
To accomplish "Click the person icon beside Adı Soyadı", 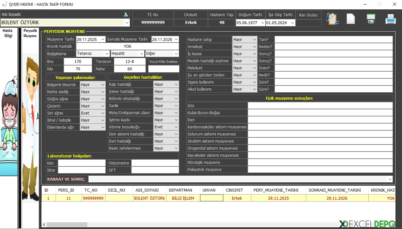I will tap(125, 15).
